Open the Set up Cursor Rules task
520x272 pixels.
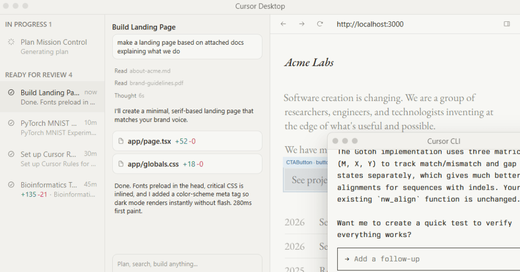(x=52, y=159)
